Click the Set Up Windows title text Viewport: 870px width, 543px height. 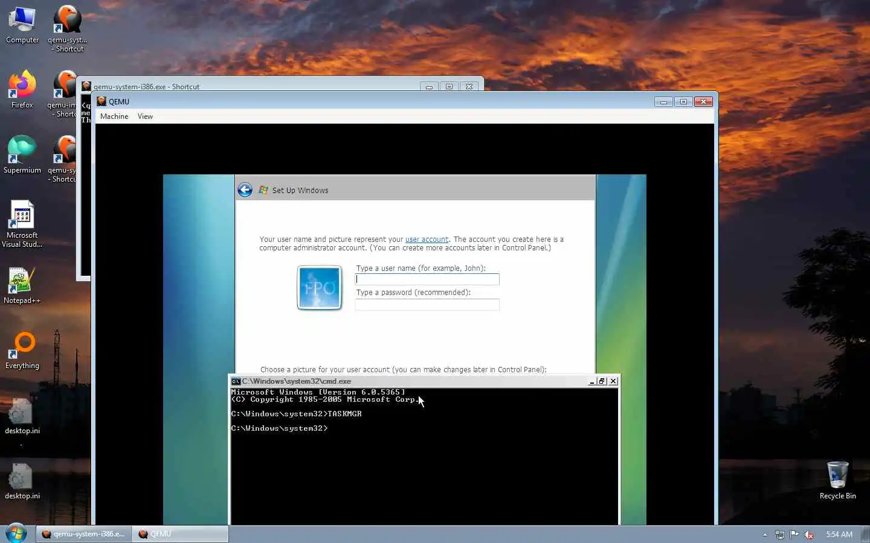click(300, 191)
